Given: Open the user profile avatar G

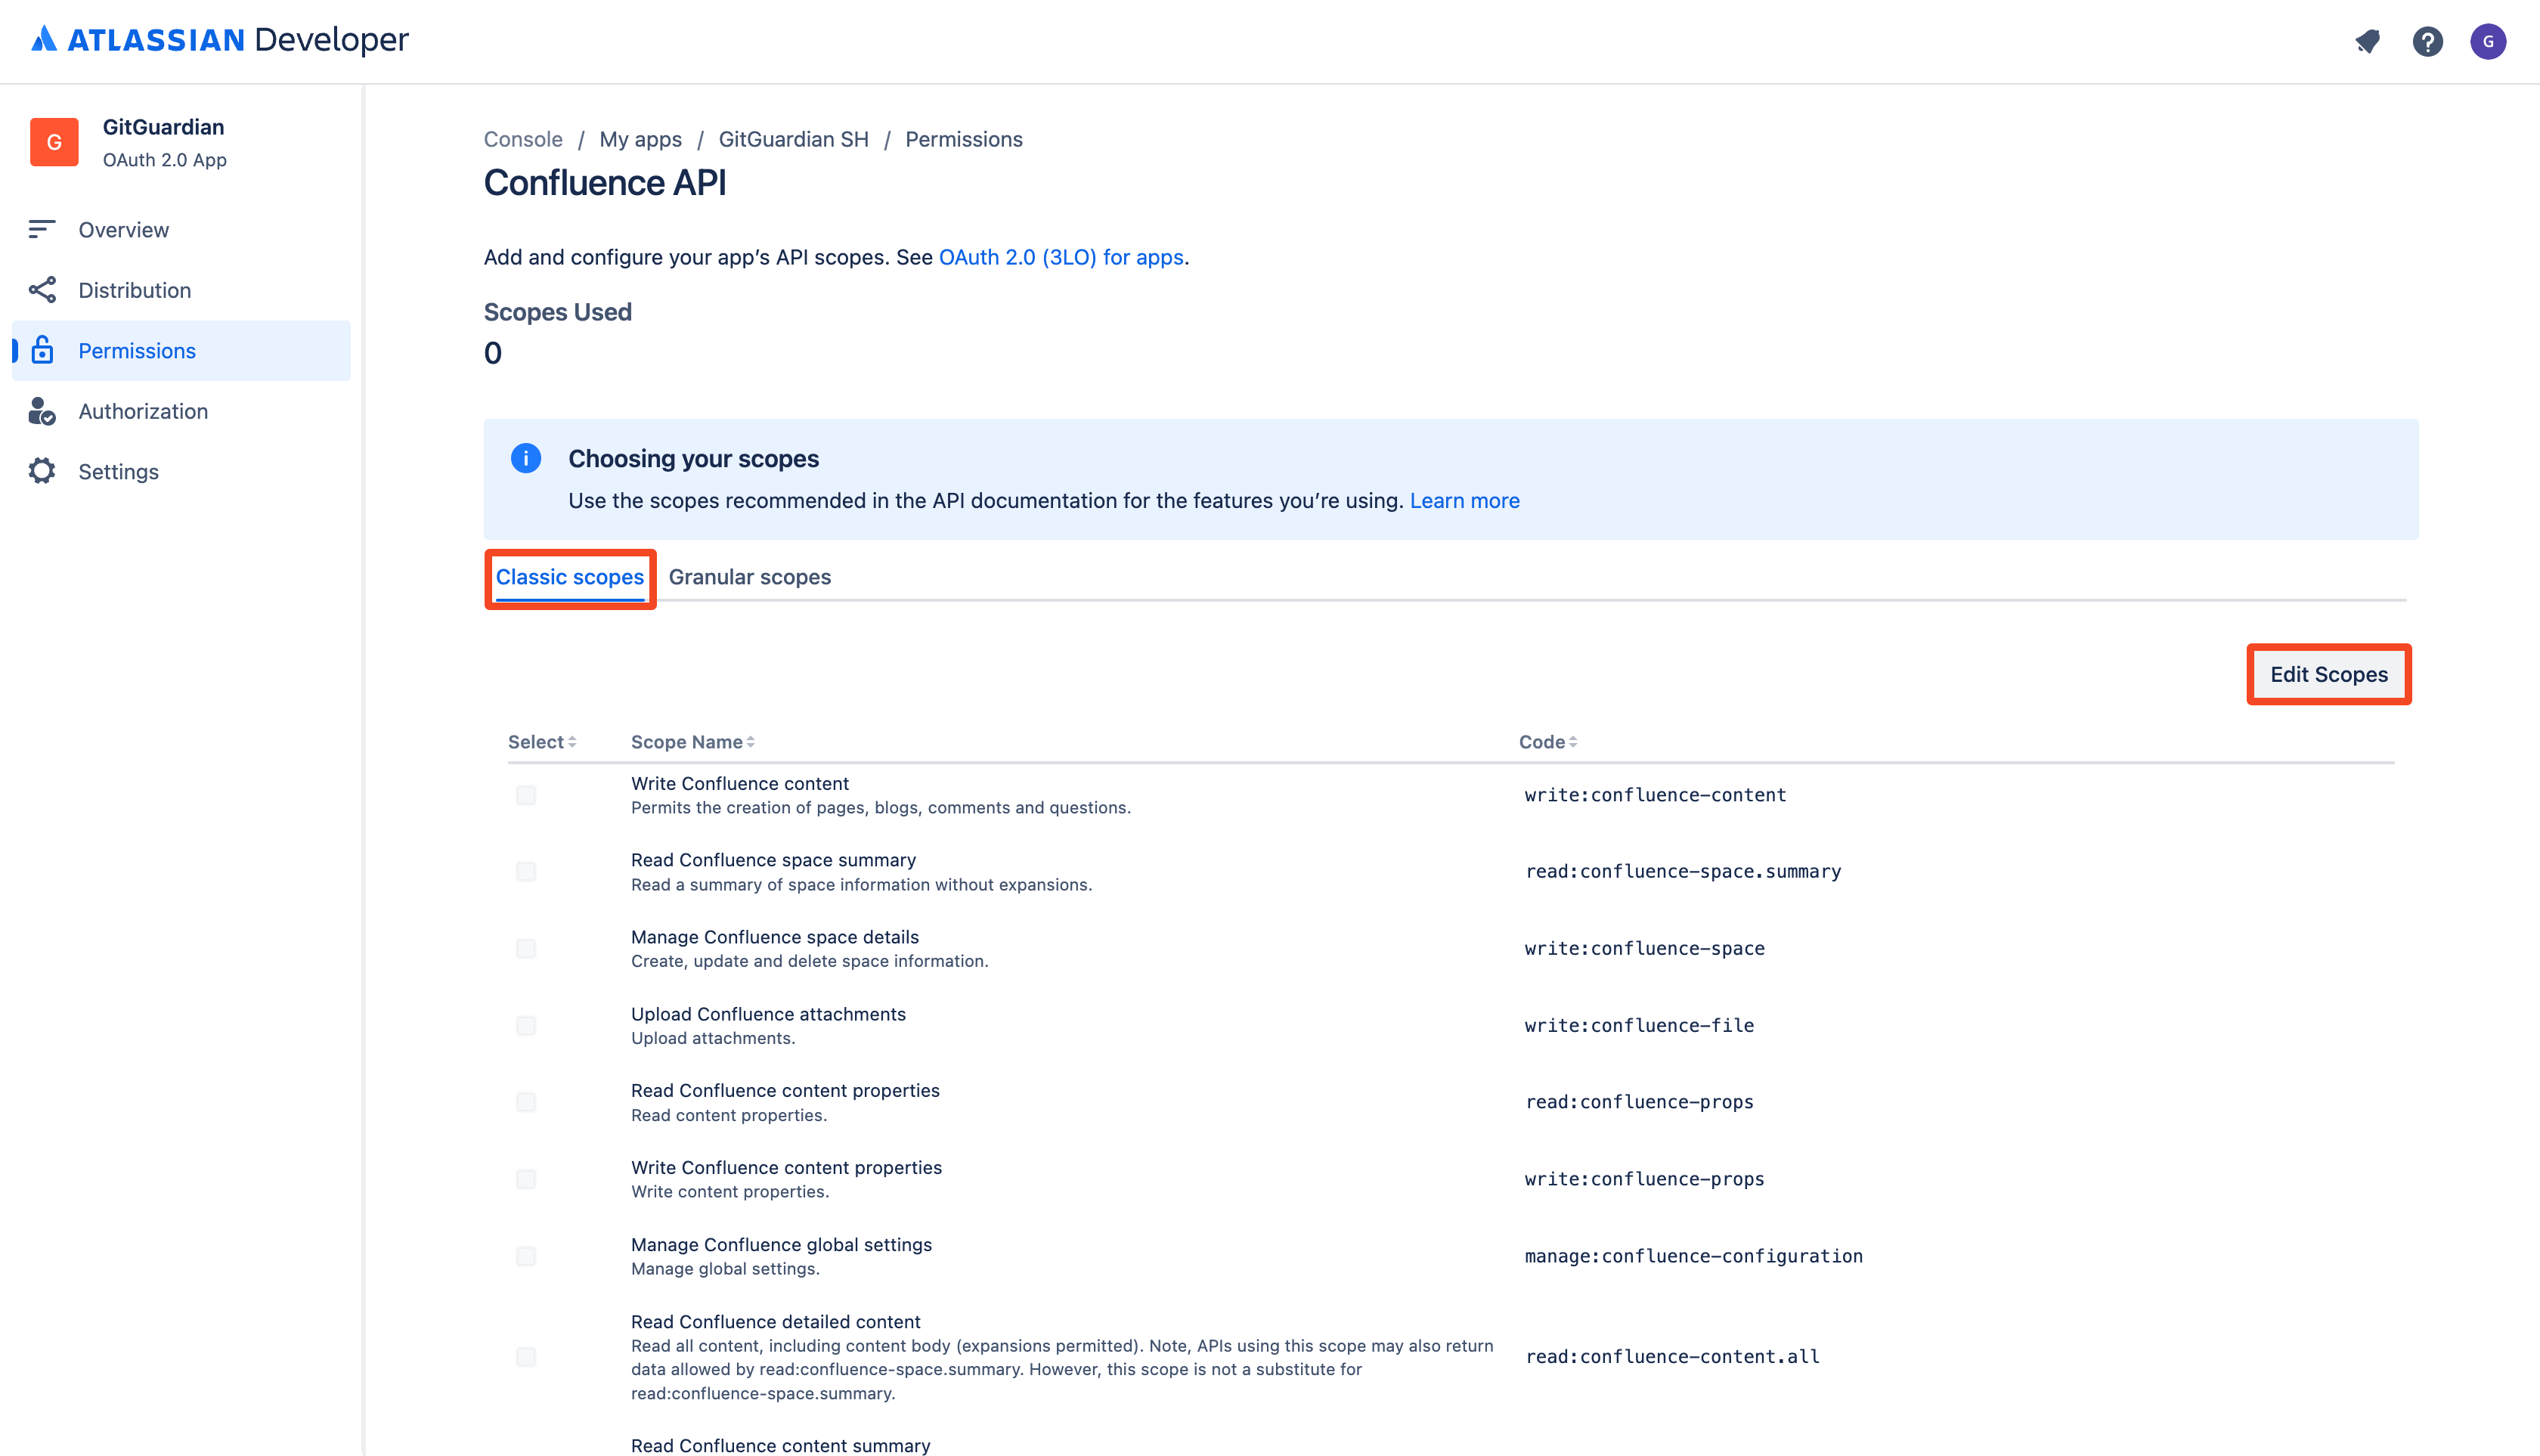Looking at the screenshot, I should 2488,41.
